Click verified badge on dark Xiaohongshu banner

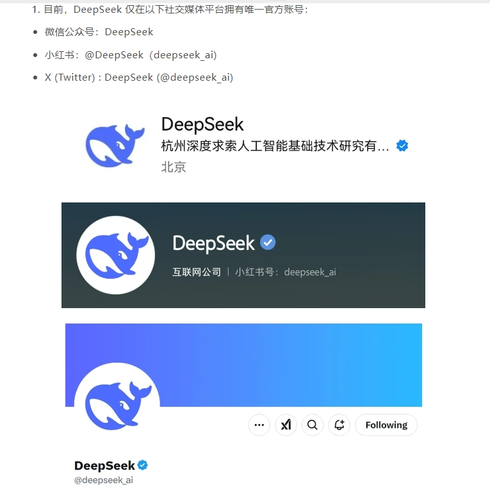coord(268,242)
